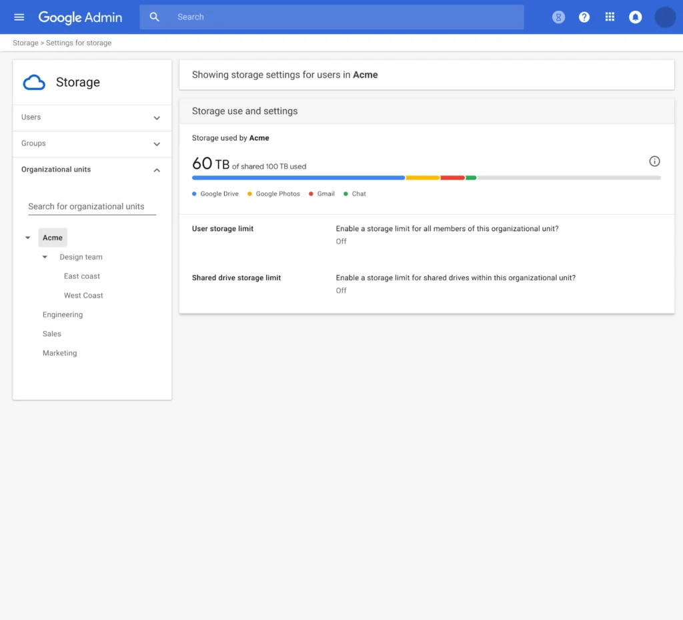Open the account avatar menu
This screenshot has width=683, height=620.
point(665,17)
